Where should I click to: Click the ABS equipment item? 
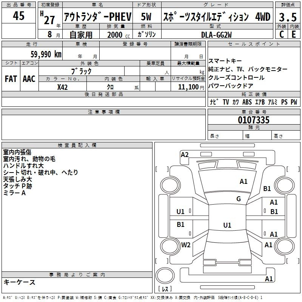pyautogui.click(x=247, y=102)
